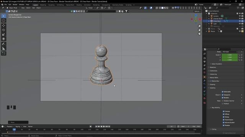Select the Cursor tool in the viewport toolbar
Image resolution: width=245 pixels, height=137 pixels.
pos(3,21)
